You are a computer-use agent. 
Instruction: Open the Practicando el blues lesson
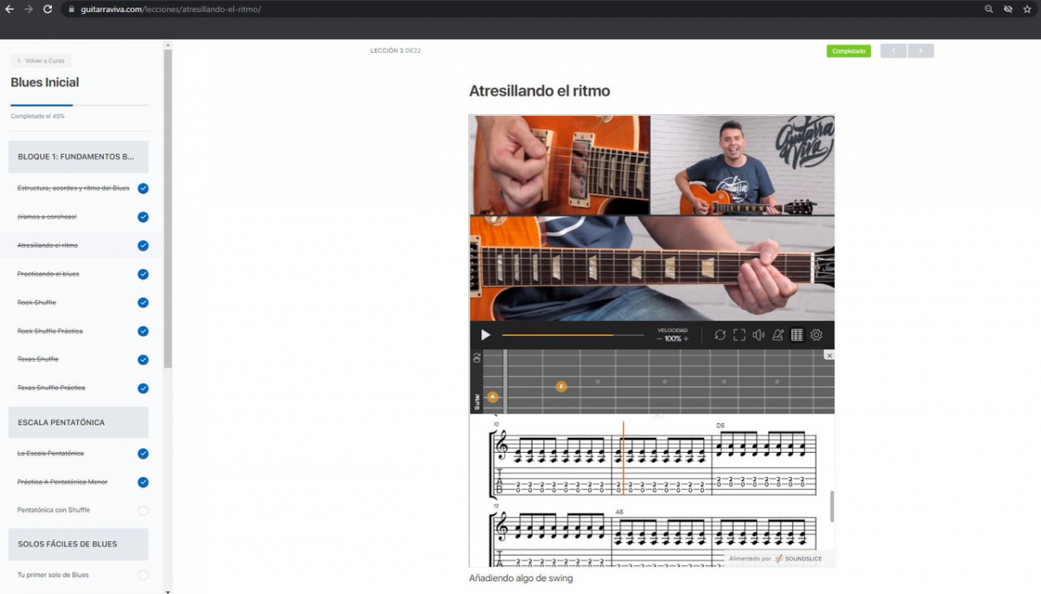pyautogui.click(x=49, y=274)
